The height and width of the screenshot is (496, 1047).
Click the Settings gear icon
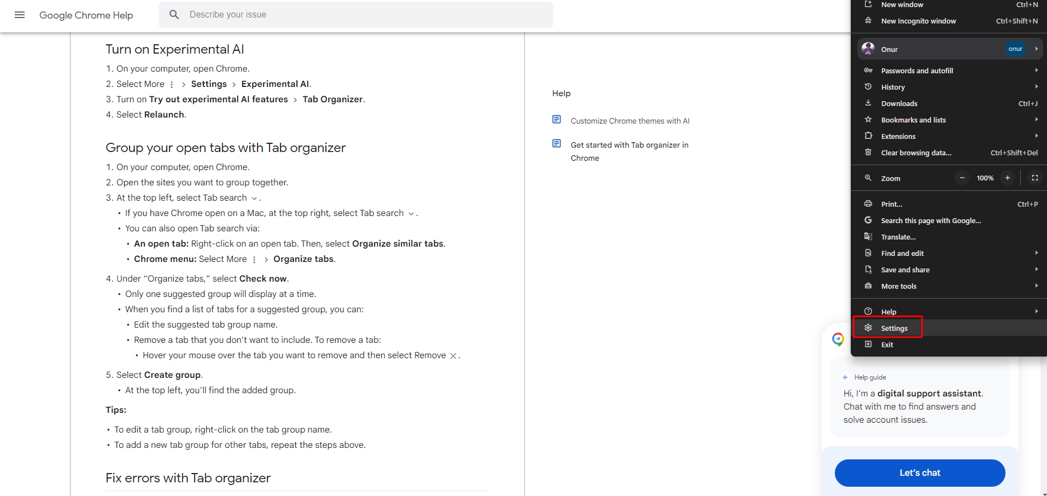pyautogui.click(x=868, y=328)
